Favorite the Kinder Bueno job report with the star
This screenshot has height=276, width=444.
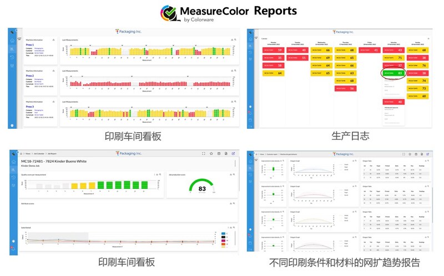pyautogui.click(x=211, y=153)
